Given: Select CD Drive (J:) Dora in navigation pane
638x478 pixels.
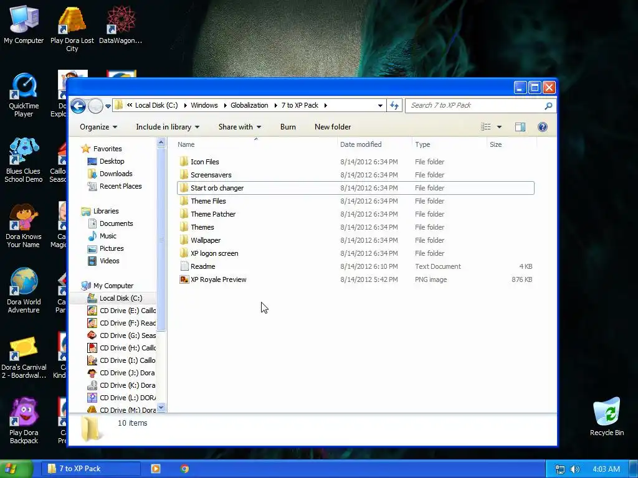Looking at the screenshot, I should tap(121, 373).
